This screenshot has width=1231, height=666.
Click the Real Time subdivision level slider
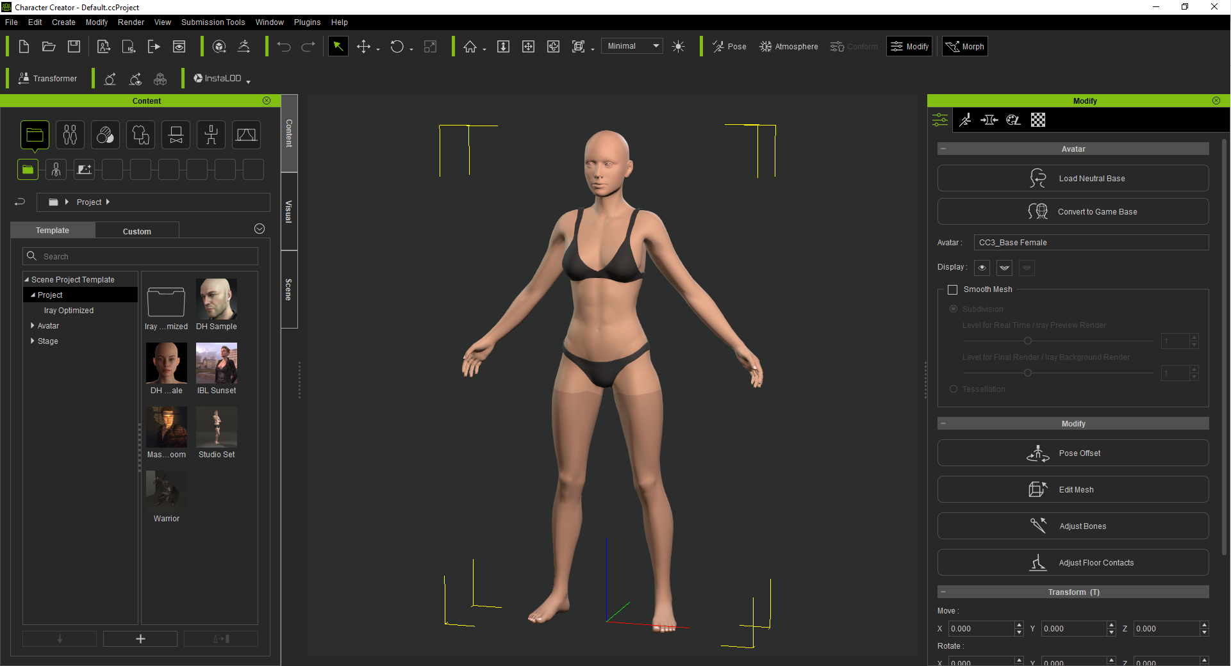pyautogui.click(x=1058, y=341)
